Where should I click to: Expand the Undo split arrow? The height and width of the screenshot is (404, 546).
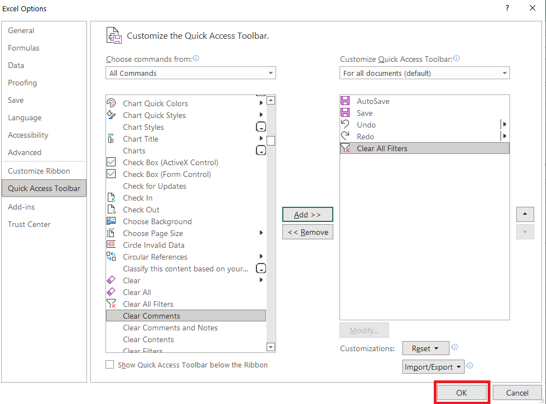(x=504, y=124)
